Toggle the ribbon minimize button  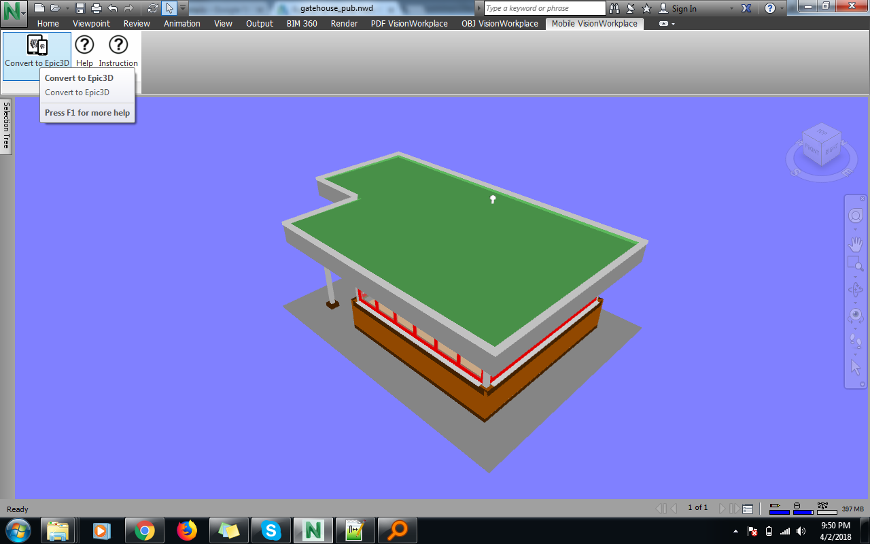coord(663,24)
